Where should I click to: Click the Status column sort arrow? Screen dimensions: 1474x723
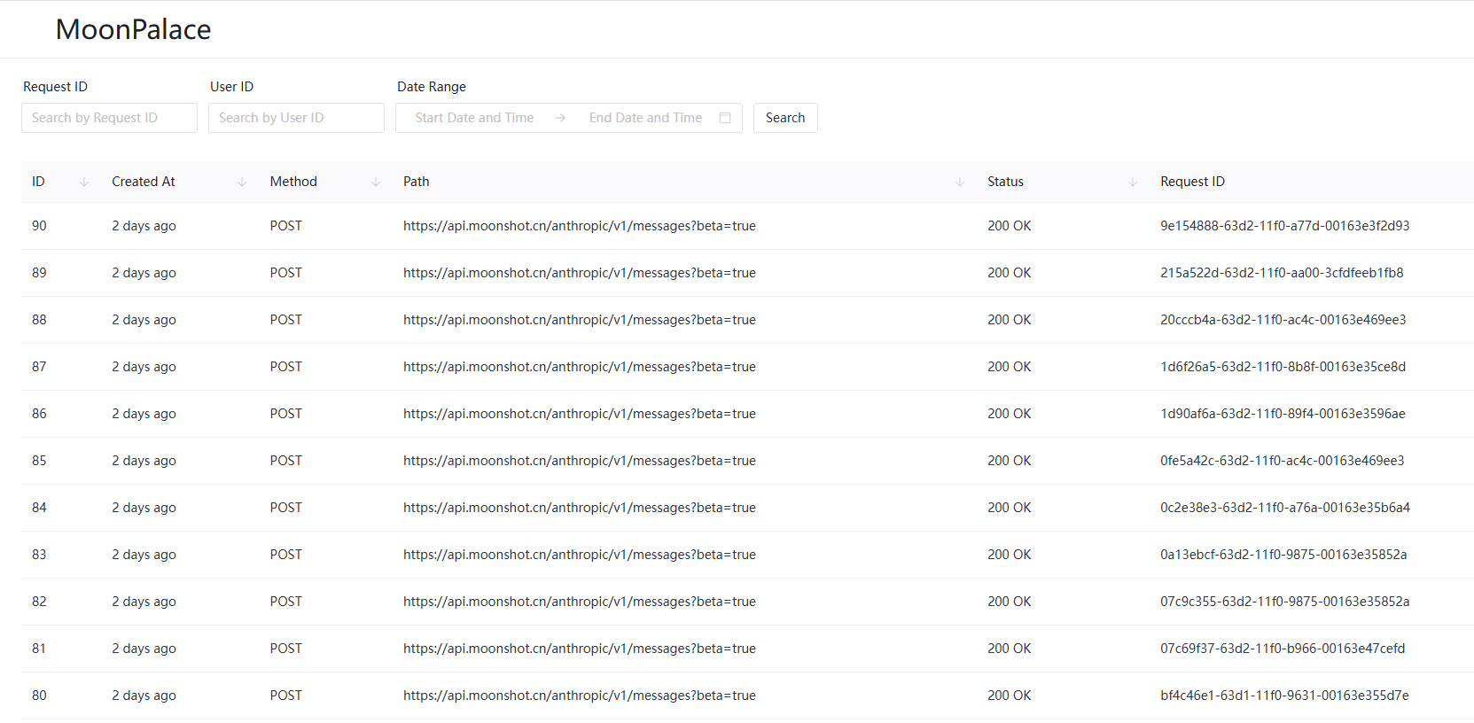click(1133, 182)
